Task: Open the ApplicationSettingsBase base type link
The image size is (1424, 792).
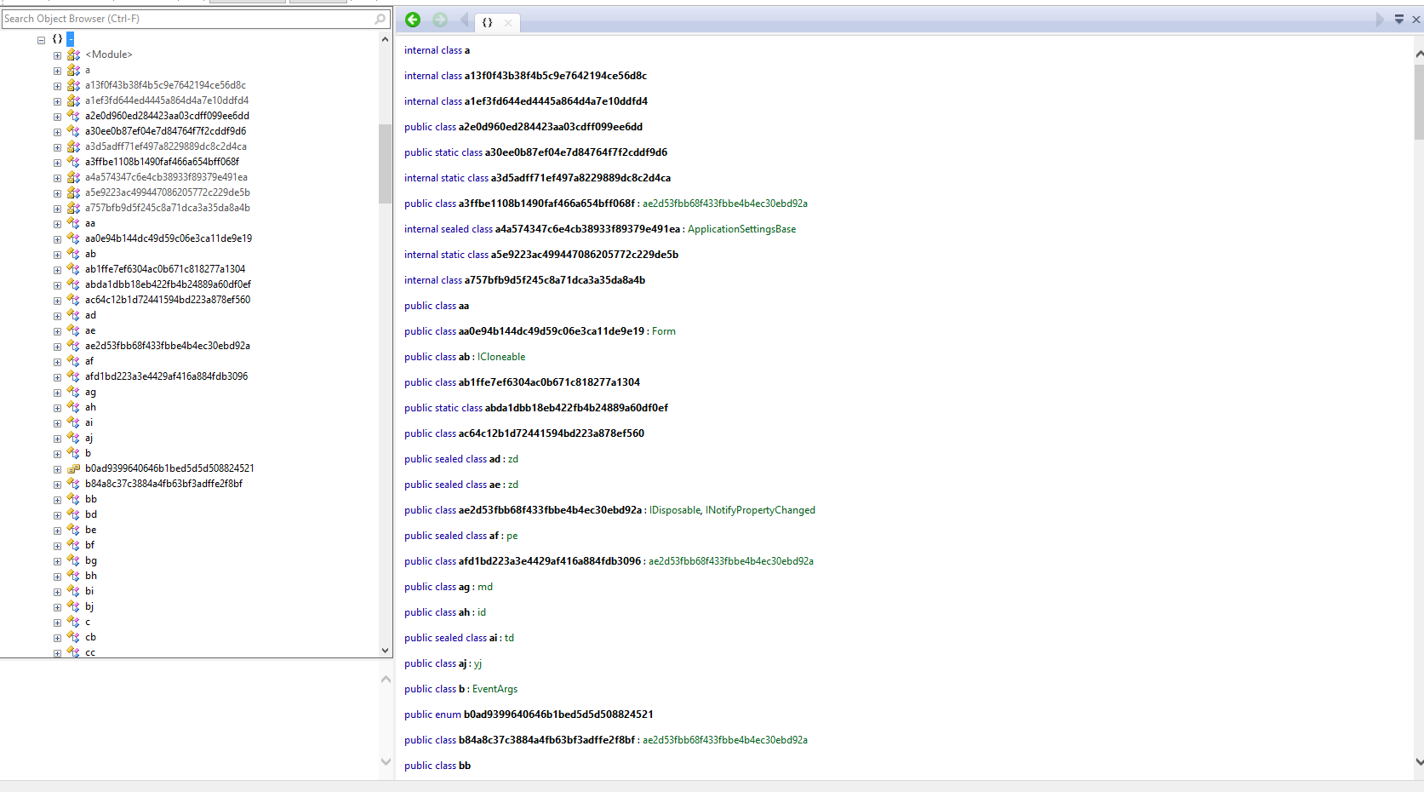Action: [x=741, y=229]
